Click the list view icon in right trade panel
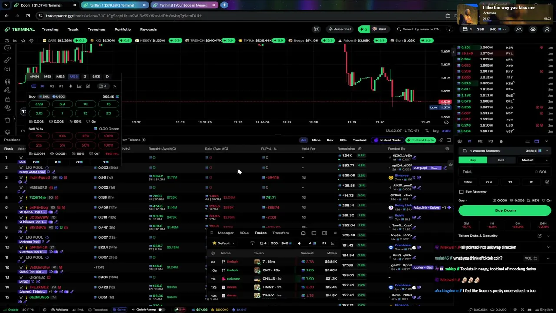This screenshot has height=313, width=556. (x=527, y=141)
